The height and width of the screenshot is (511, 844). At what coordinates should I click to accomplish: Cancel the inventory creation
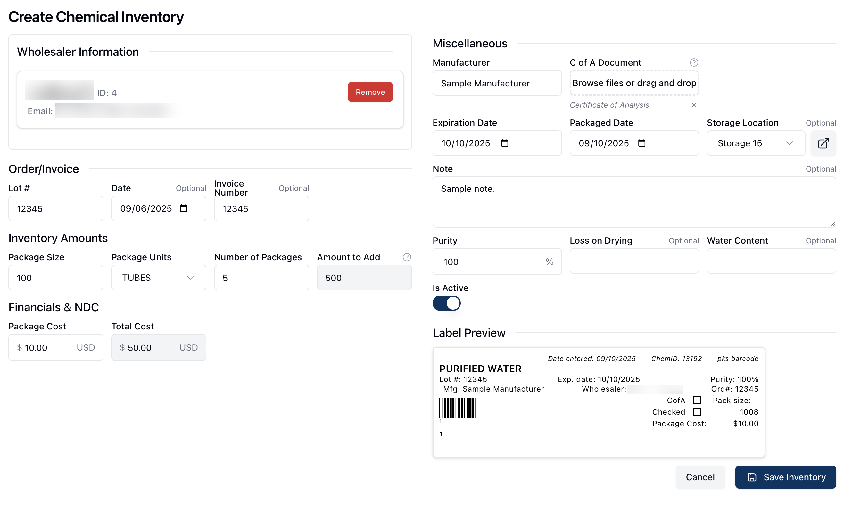700,477
